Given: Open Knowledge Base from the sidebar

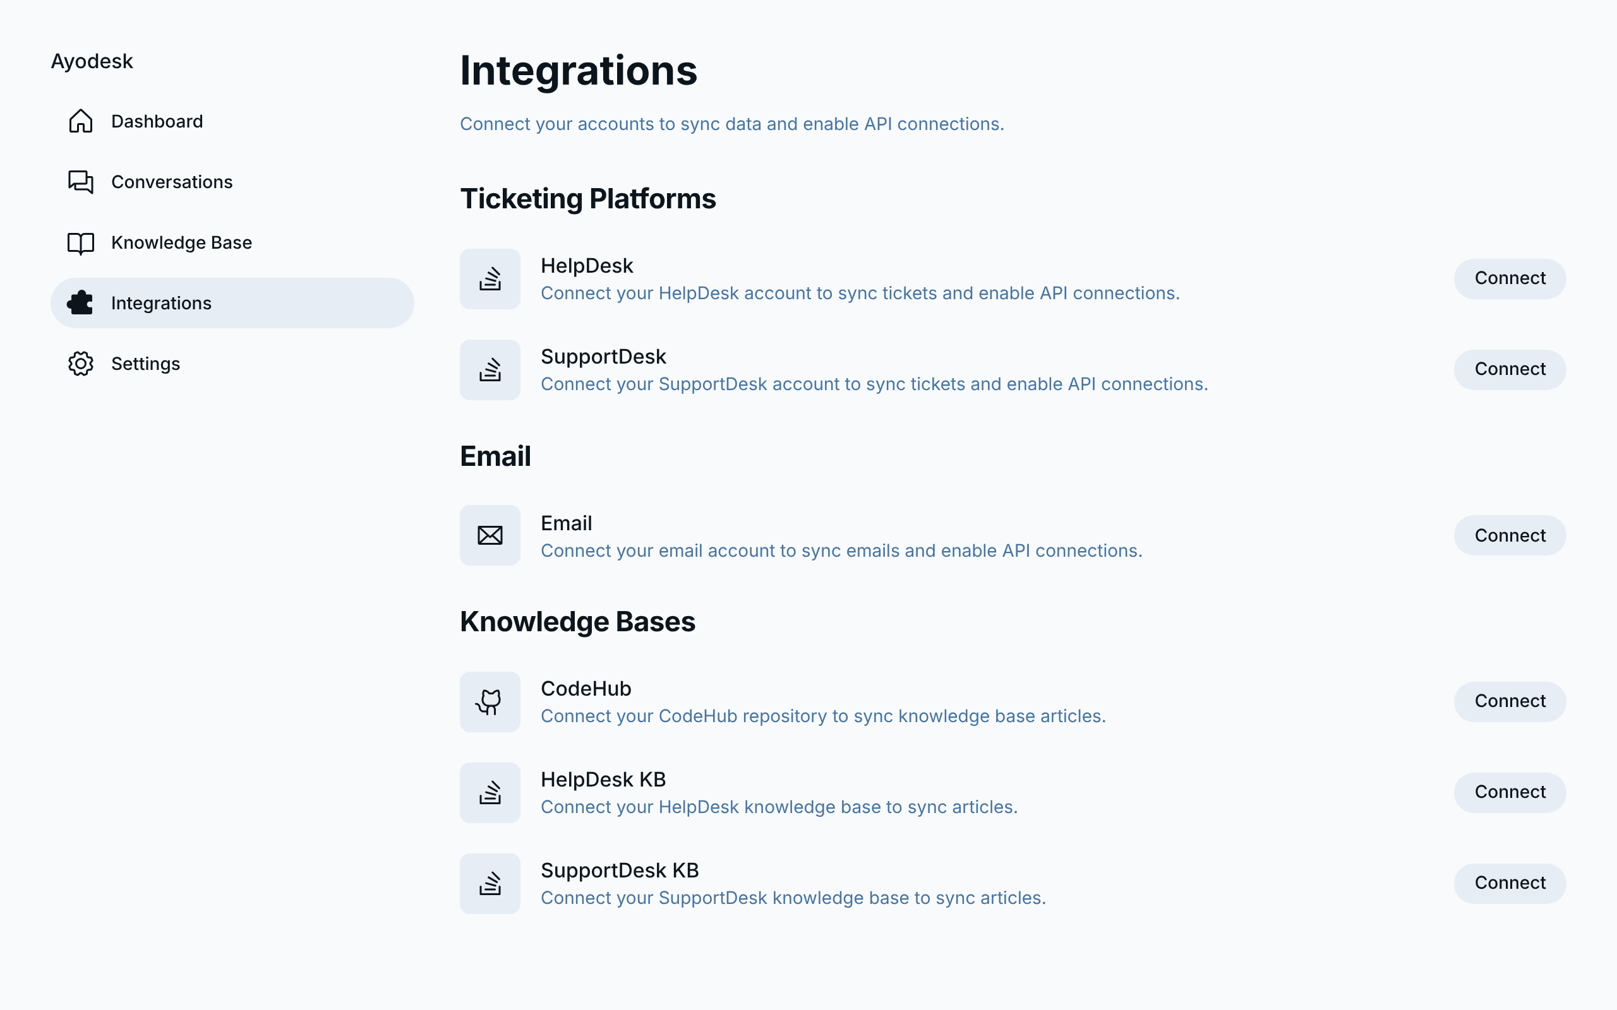Looking at the screenshot, I should tap(232, 242).
